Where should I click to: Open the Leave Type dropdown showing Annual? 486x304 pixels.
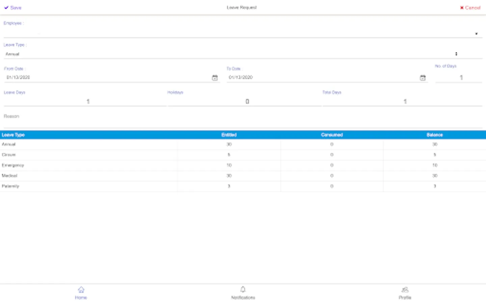[x=243, y=54]
